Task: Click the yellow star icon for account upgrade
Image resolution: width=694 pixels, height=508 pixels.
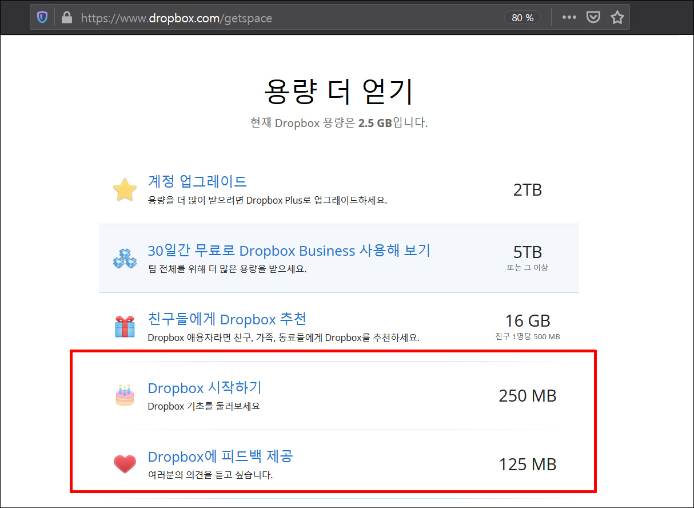Action: click(x=125, y=189)
